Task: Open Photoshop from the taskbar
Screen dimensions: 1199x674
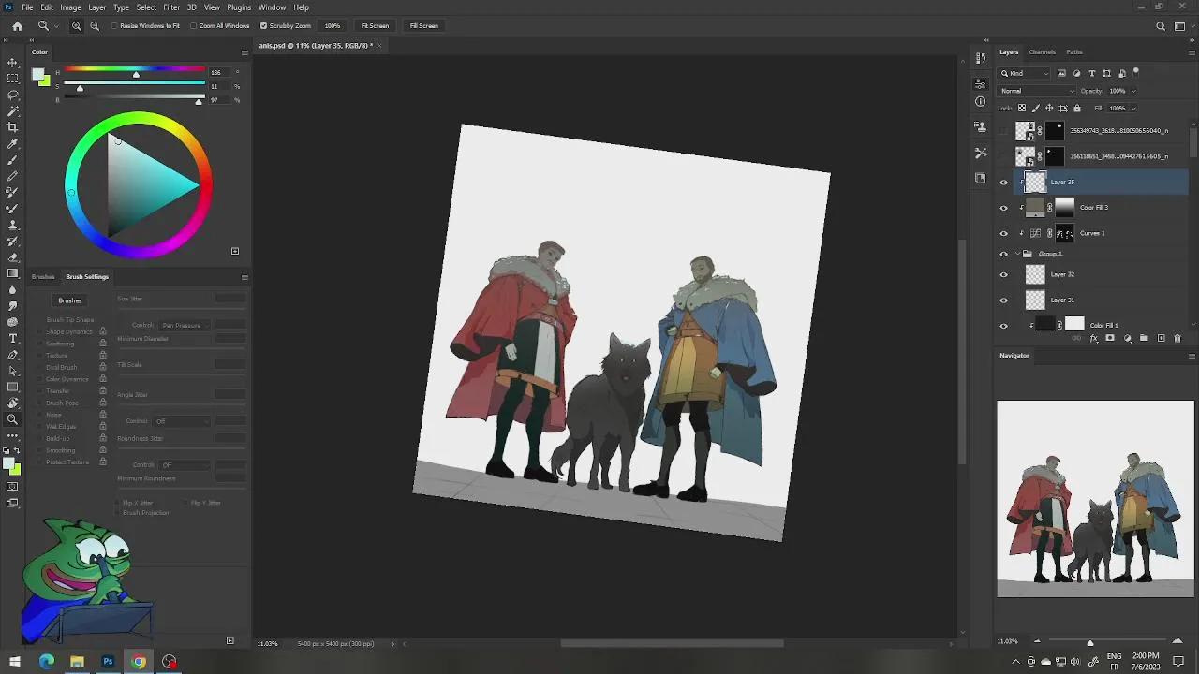Action: pos(108,662)
